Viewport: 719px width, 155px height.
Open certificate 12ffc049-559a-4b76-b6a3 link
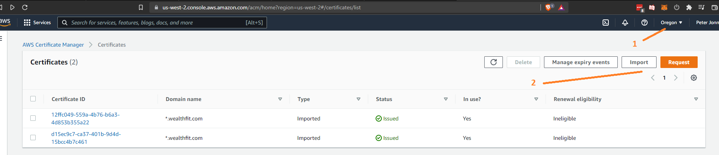click(85, 118)
